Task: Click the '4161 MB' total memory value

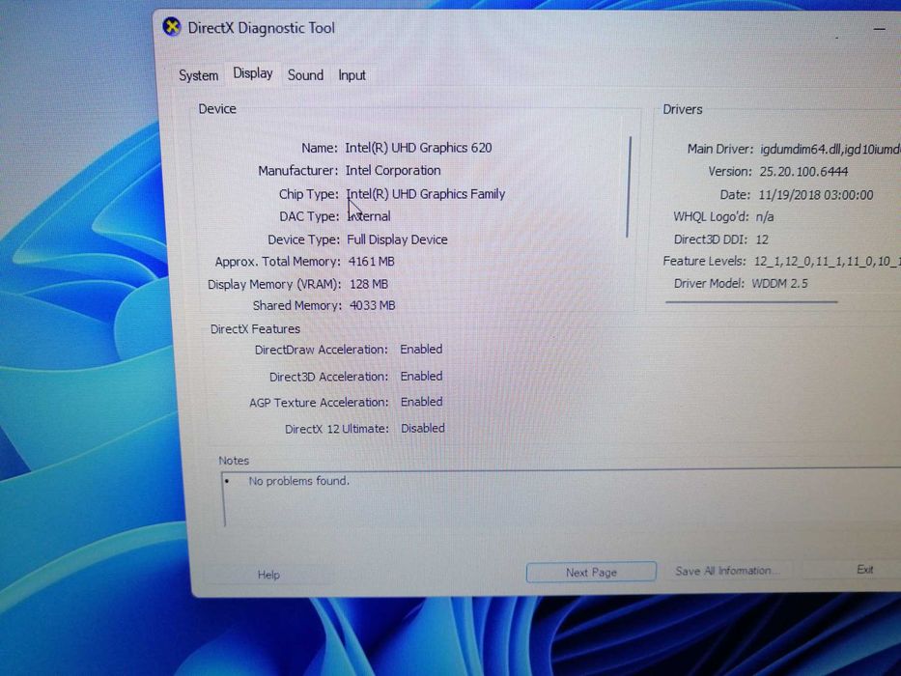Action: pyautogui.click(x=371, y=262)
